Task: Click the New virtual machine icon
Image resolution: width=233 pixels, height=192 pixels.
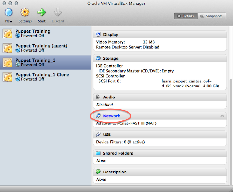Action: click(9, 12)
